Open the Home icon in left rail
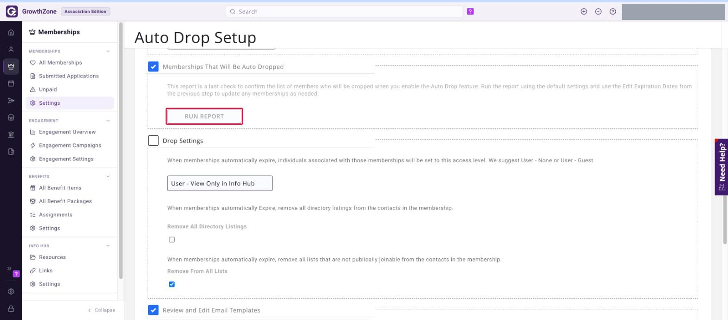The image size is (728, 320). [11, 33]
